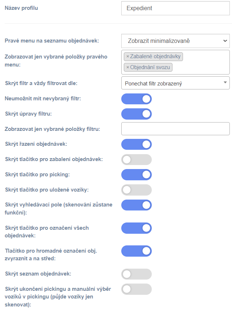Disable the Neumožnit mít nevybraný filtr toggle

point(137,99)
